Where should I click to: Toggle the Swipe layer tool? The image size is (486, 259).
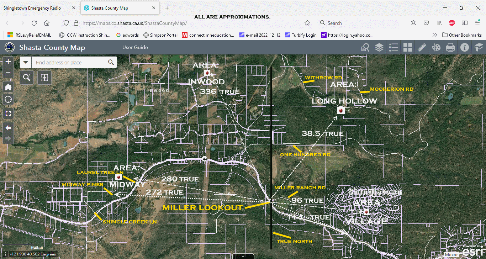44,77
